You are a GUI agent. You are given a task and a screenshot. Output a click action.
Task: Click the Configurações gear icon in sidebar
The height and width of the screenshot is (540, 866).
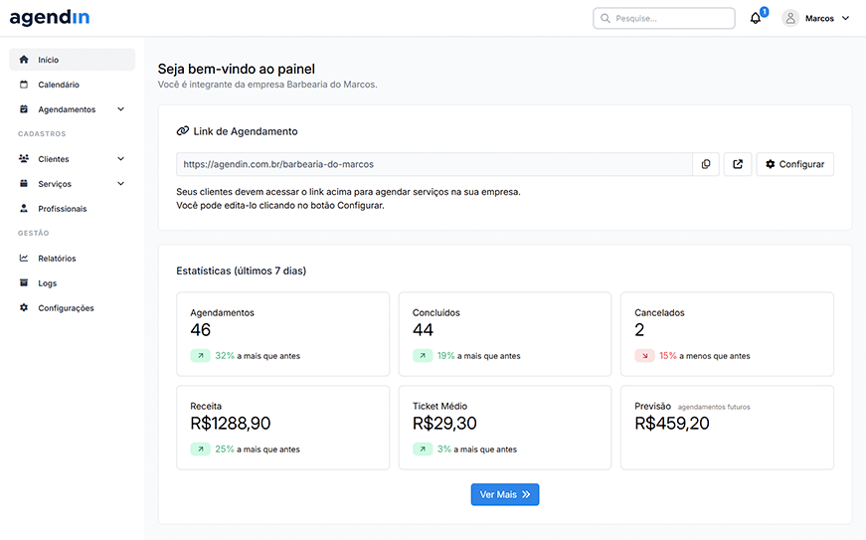(x=24, y=307)
